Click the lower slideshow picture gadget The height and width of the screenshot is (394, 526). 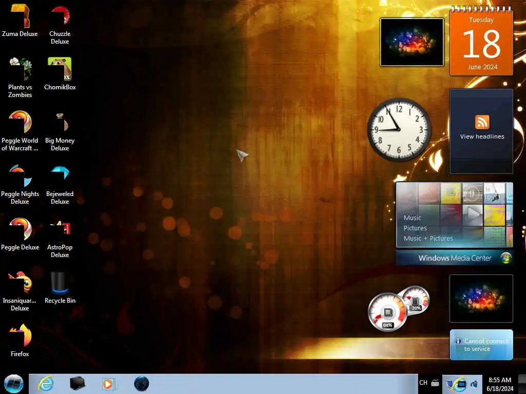pos(481,299)
